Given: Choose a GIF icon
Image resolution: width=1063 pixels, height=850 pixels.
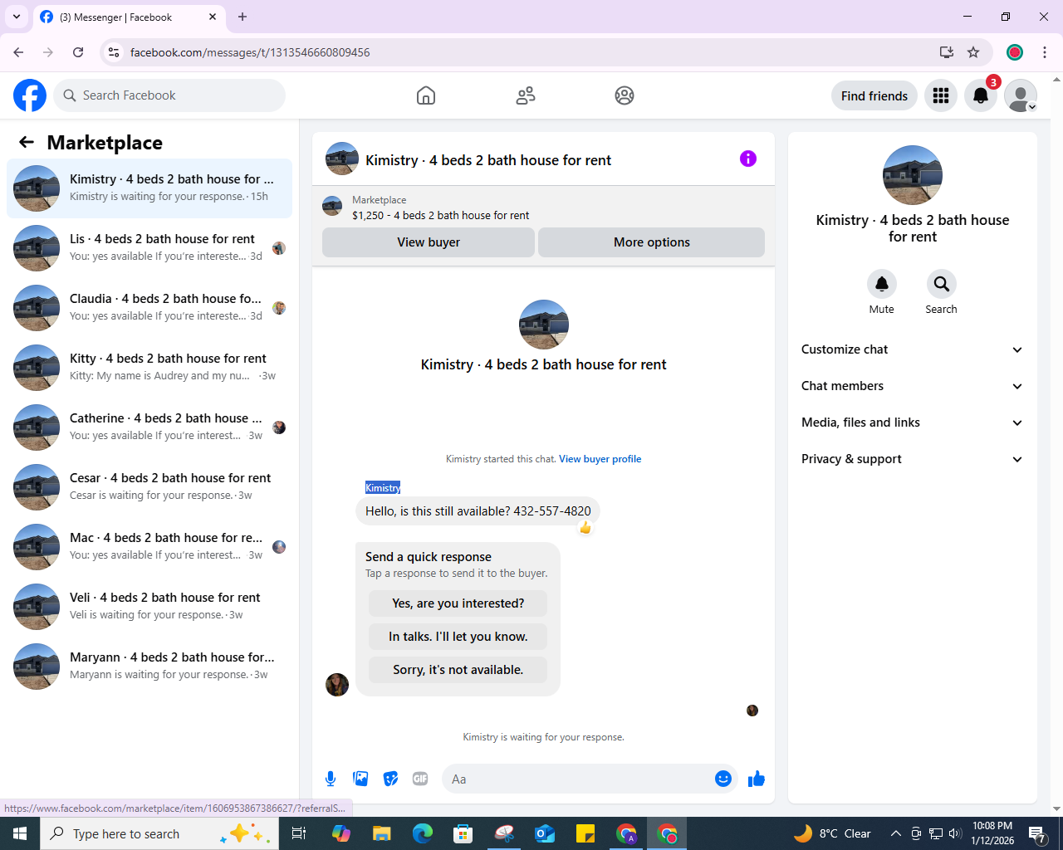Looking at the screenshot, I should (x=420, y=779).
